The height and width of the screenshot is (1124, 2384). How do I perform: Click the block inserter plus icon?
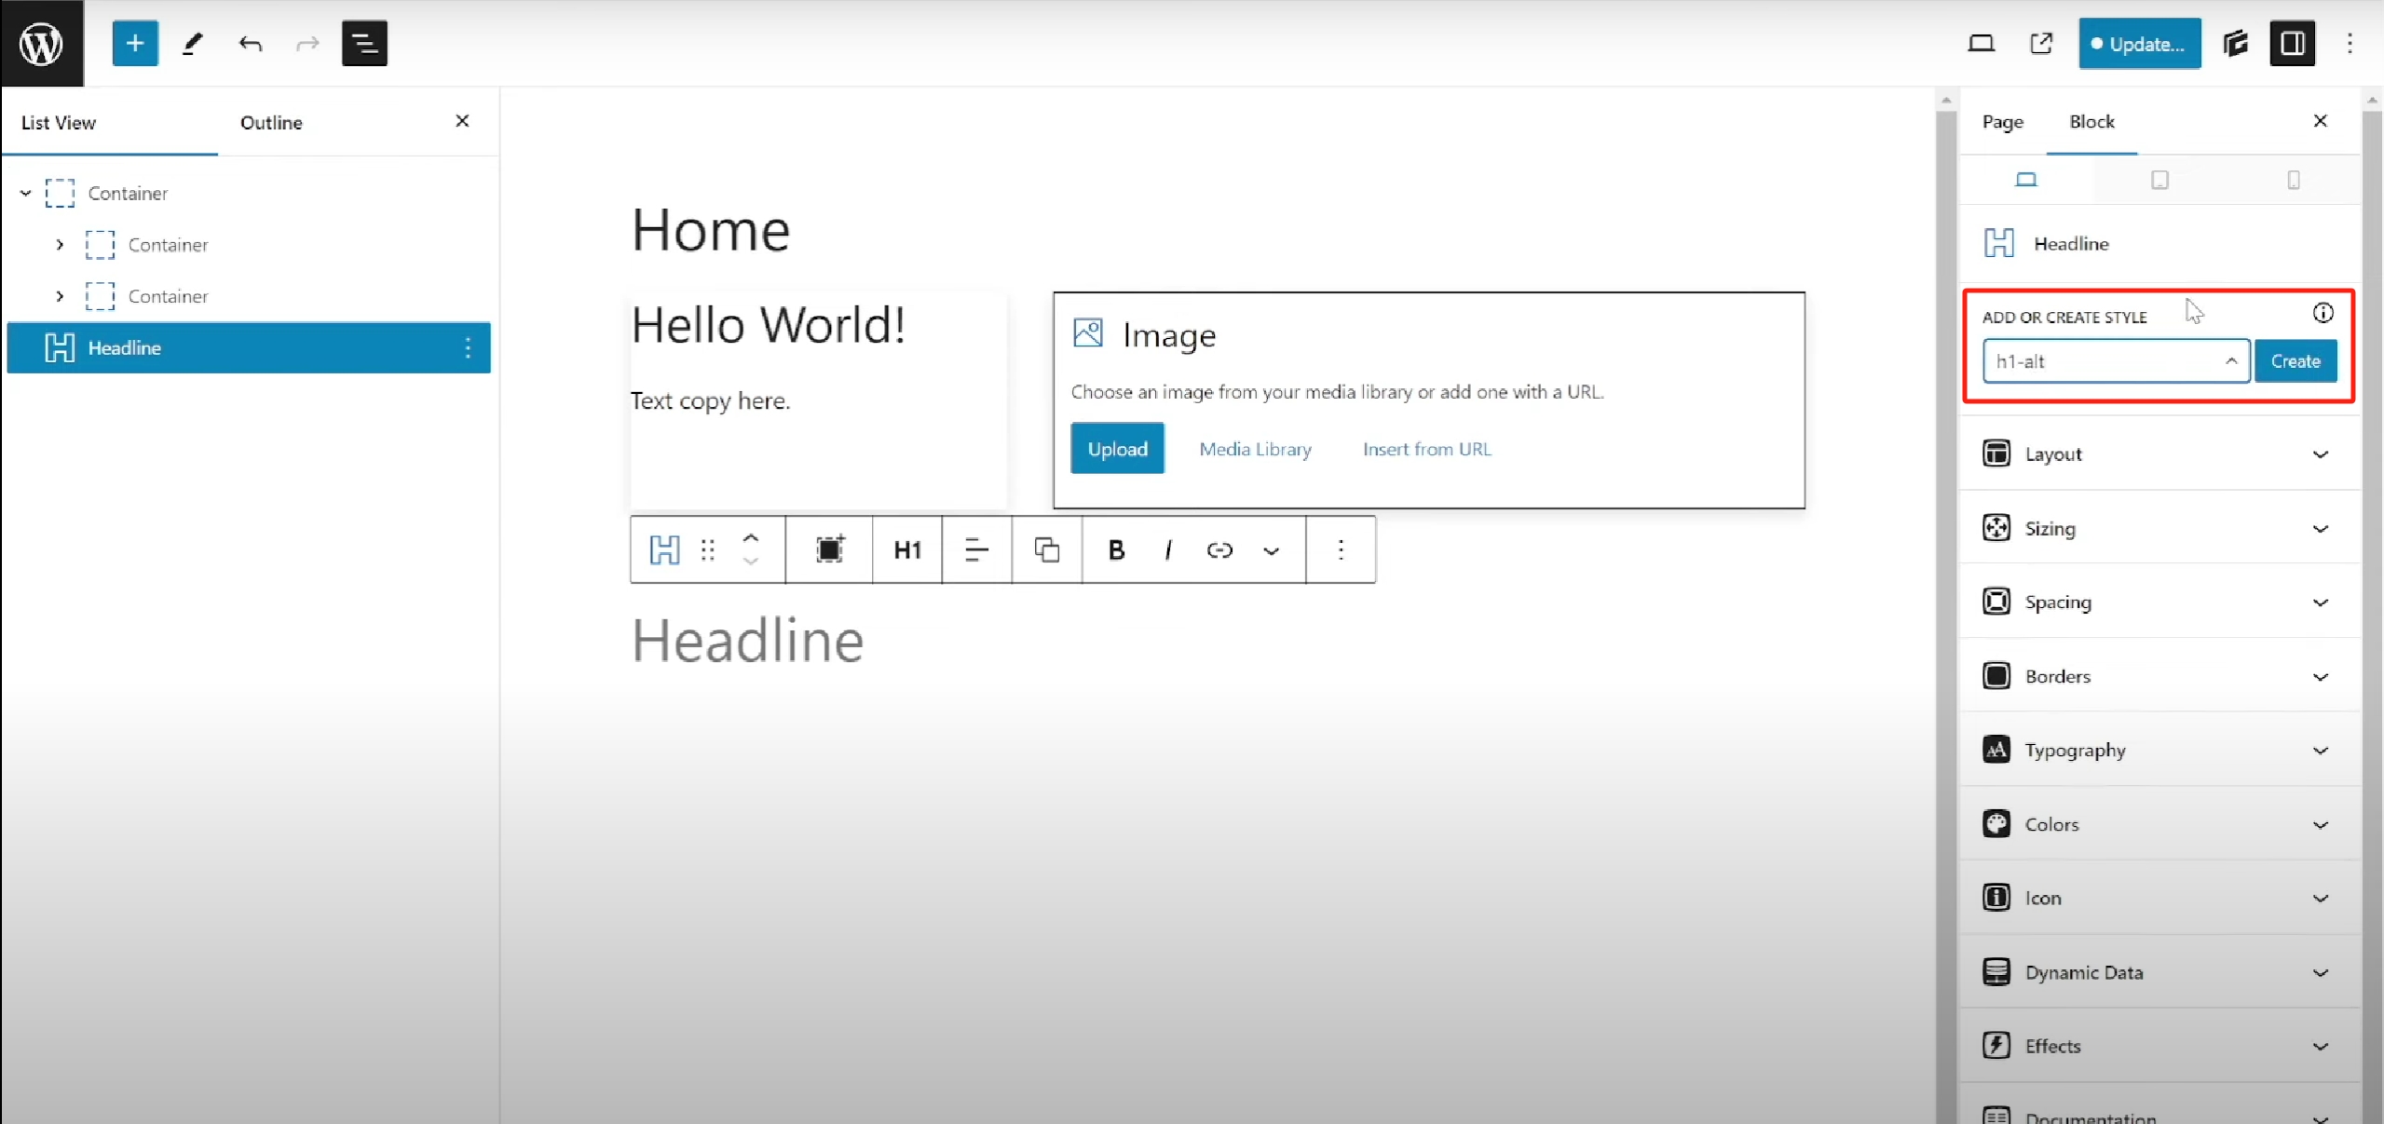(135, 44)
